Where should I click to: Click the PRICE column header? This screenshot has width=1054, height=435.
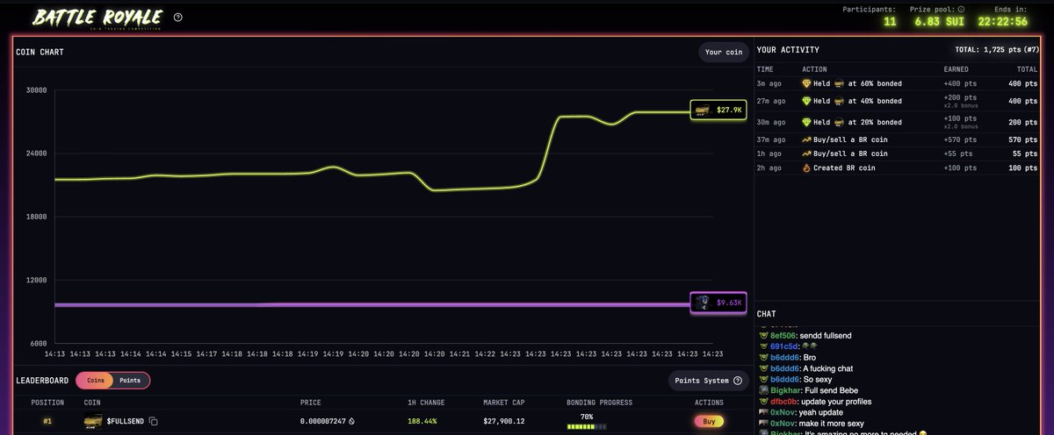click(311, 403)
